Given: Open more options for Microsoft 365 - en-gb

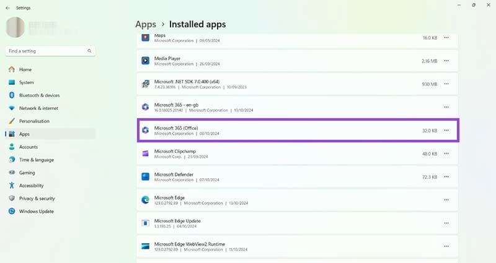Looking at the screenshot, I should [x=446, y=107].
